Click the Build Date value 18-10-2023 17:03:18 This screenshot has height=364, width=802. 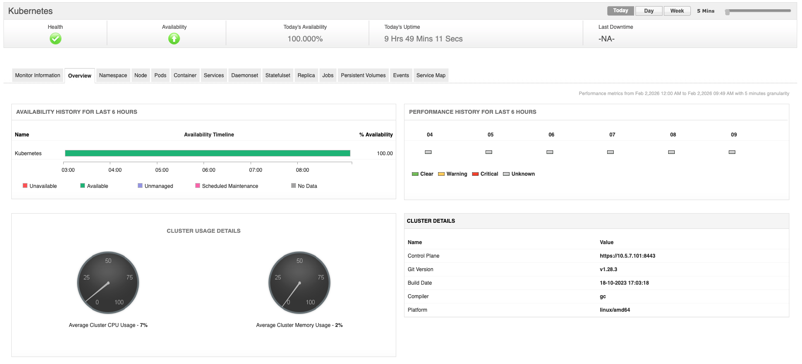624,283
